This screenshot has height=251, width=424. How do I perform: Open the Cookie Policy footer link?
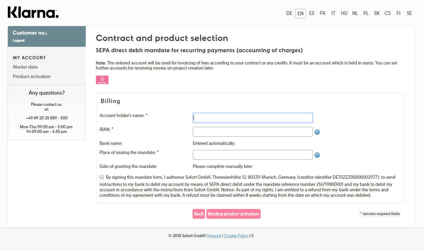236,236
